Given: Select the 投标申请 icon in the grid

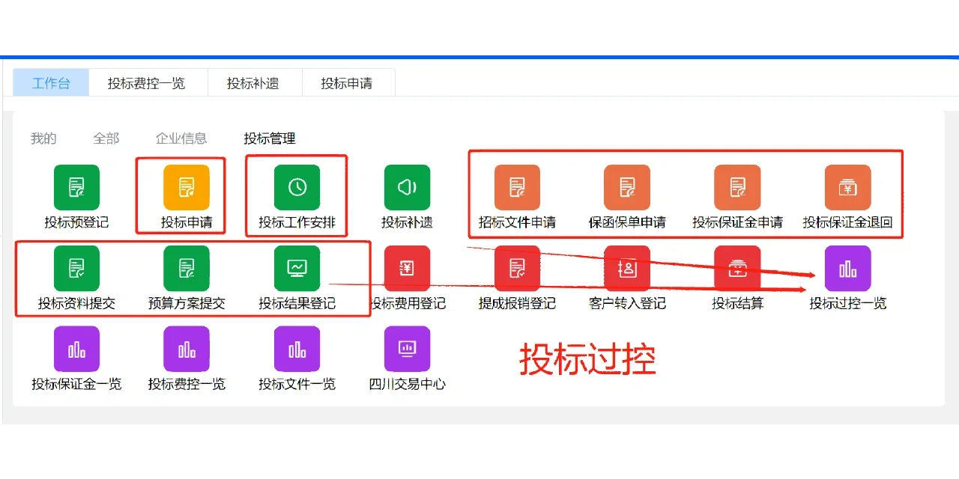Looking at the screenshot, I should point(186,187).
